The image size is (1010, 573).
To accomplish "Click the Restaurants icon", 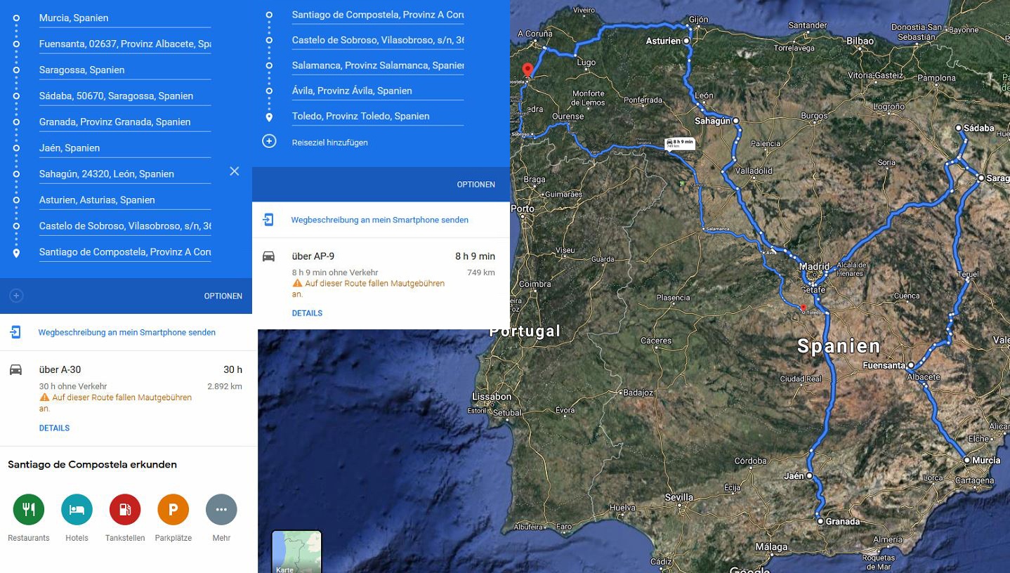I will point(29,510).
